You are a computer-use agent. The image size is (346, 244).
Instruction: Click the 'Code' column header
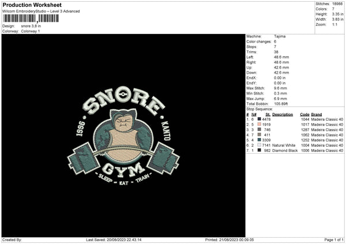click(304, 115)
